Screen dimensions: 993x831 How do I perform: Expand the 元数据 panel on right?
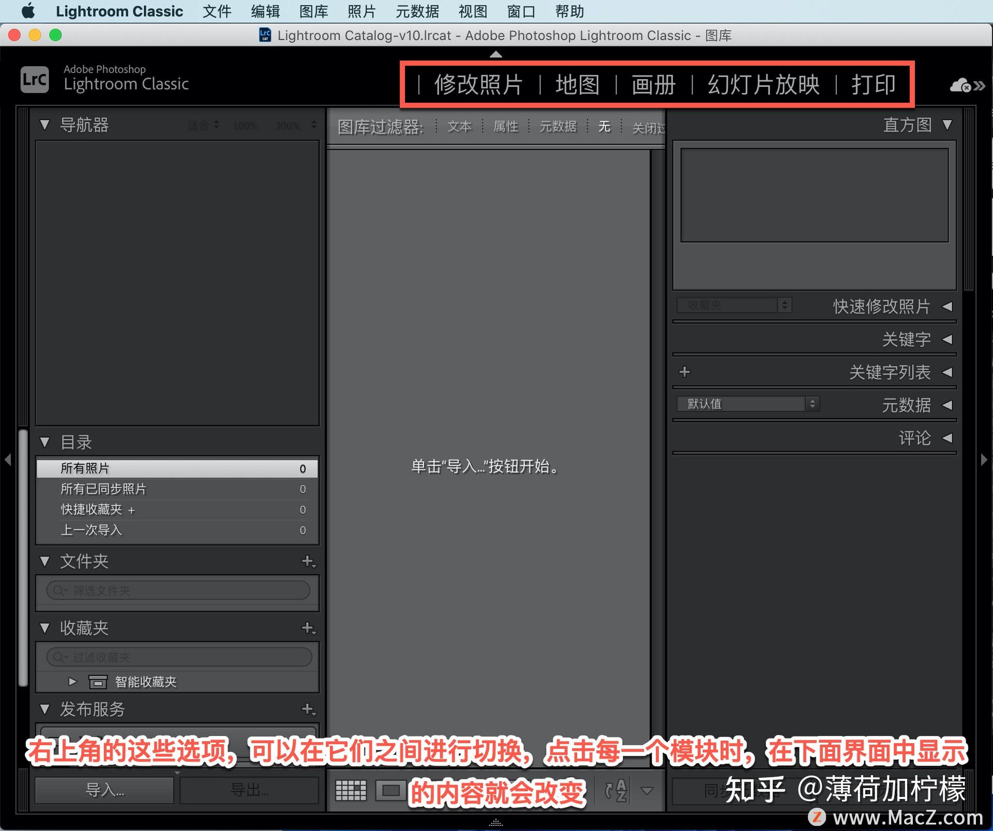[x=947, y=405]
